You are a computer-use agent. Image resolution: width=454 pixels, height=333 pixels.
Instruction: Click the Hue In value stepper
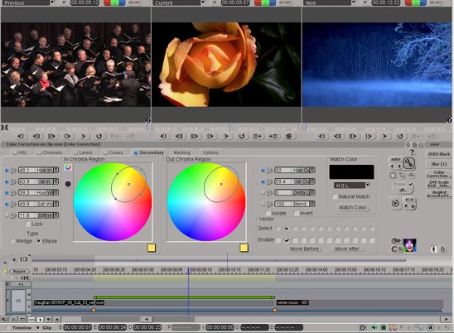click(x=56, y=170)
